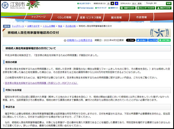Click the その他の税 breadcrumb link
Image resolution: width=174 pixels, height=129 pixels.
click(x=70, y=26)
